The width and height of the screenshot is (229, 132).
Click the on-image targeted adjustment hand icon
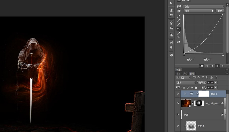179,11
